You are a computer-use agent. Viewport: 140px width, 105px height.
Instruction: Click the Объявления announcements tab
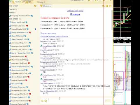46,6
